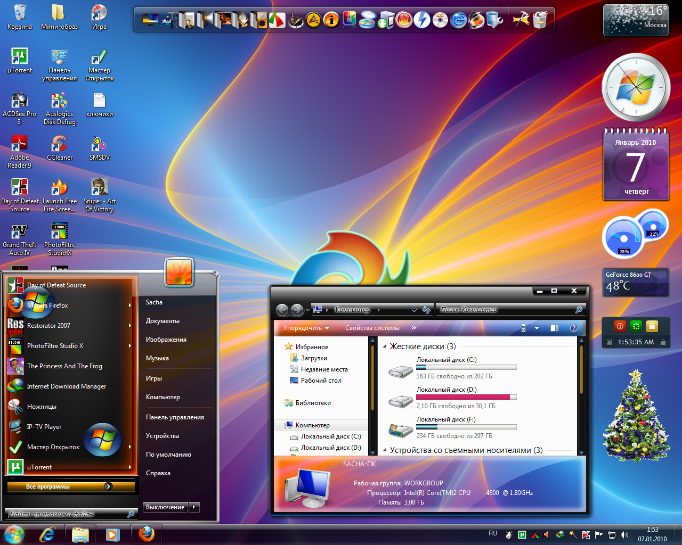Open Изображения in Start menu
This screenshot has width=682, height=545.
[x=166, y=340]
